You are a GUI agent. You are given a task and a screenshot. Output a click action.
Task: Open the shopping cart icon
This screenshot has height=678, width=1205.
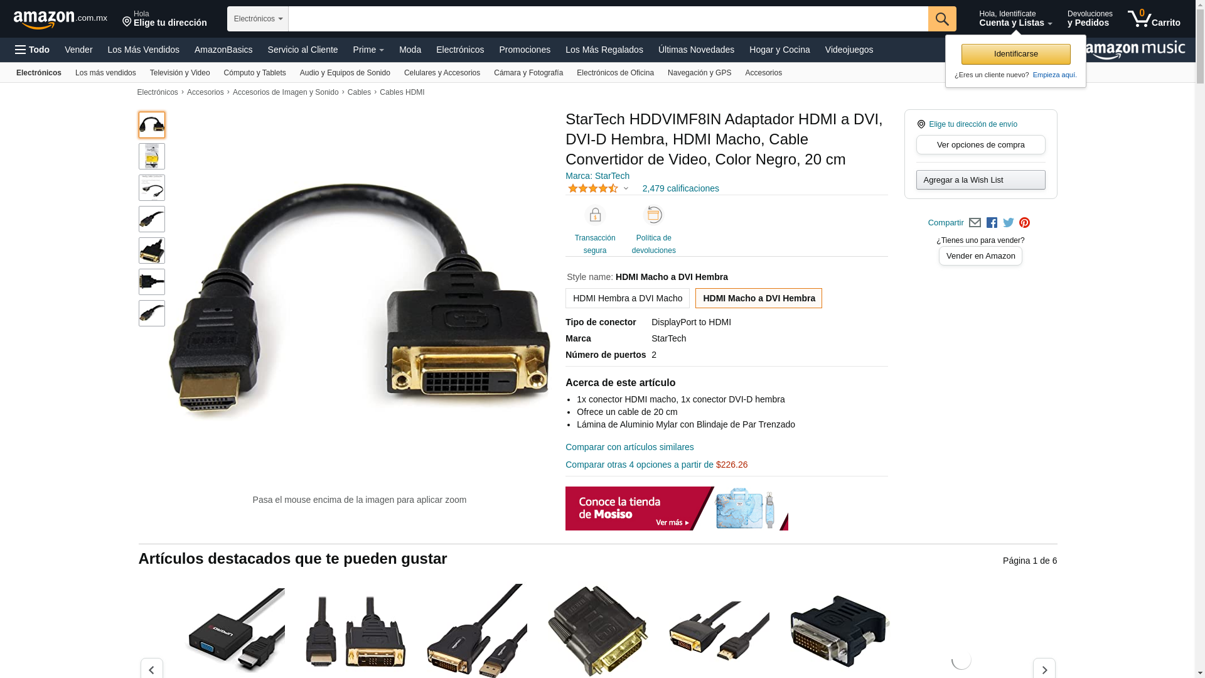click(x=1154, y=19)
